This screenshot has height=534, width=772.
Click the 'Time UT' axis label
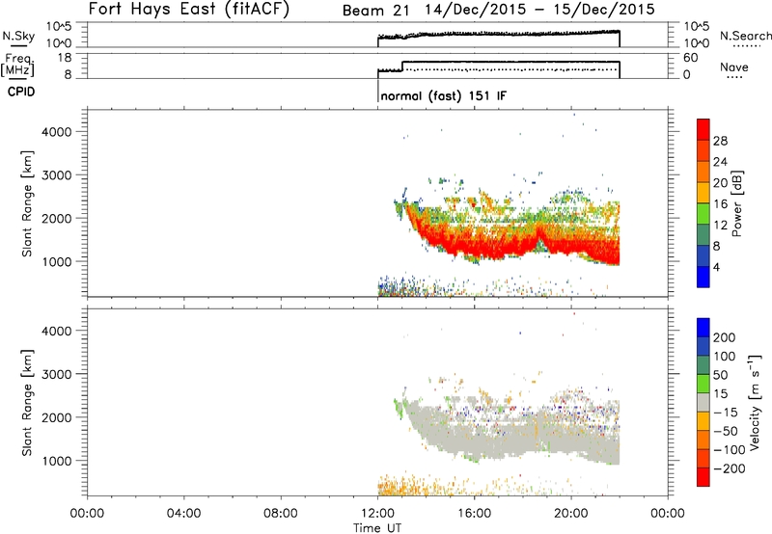click(377, 528)
